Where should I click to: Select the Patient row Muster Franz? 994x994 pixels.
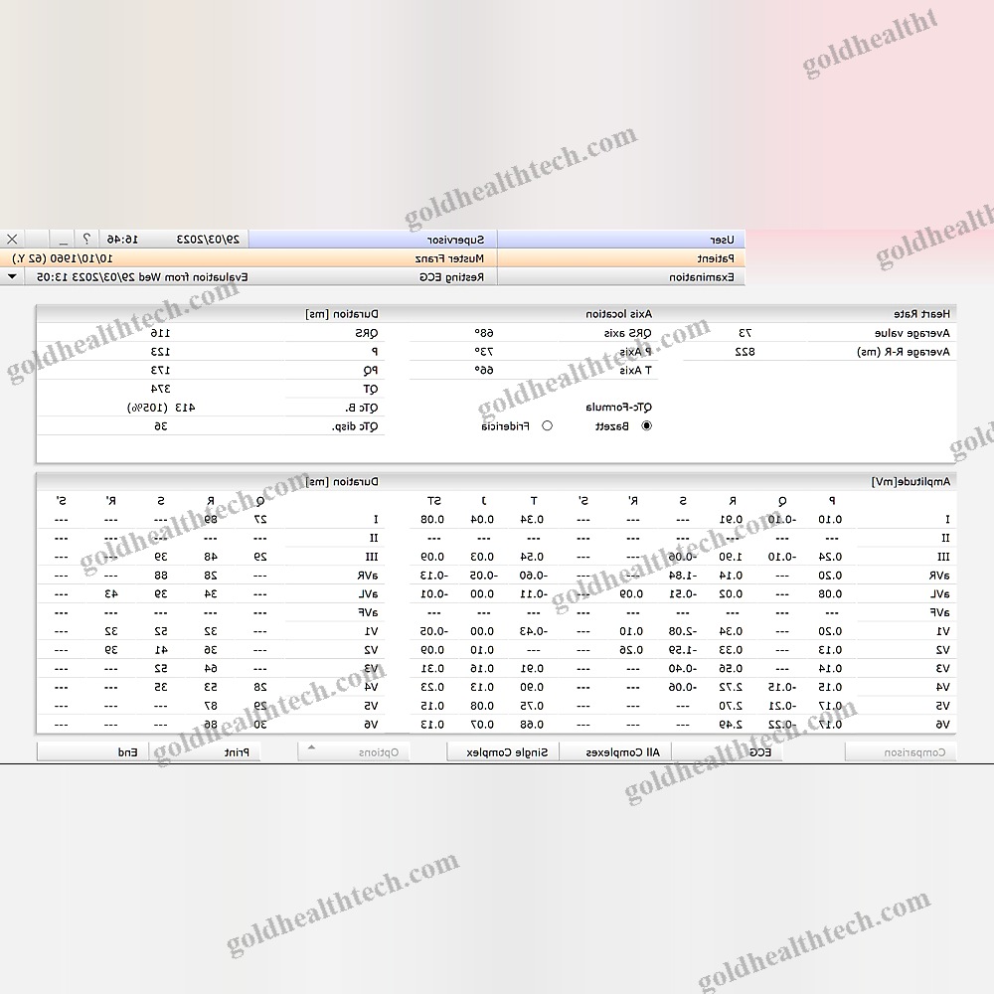(373, 258)
